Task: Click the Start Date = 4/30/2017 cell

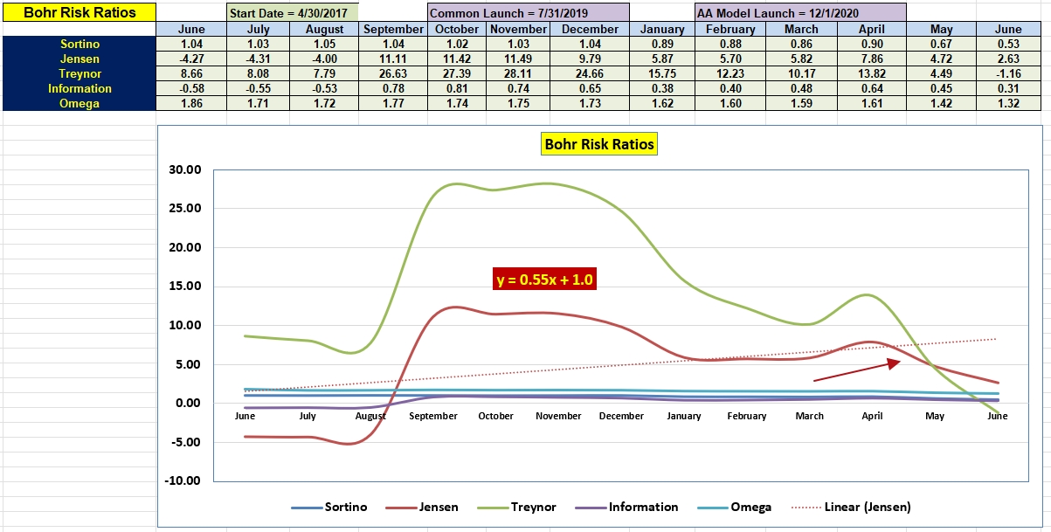Action: point(292,13)
